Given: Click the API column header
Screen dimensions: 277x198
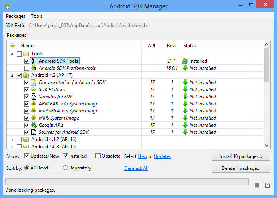Looking at the screenshot, I should click(152, 46).
